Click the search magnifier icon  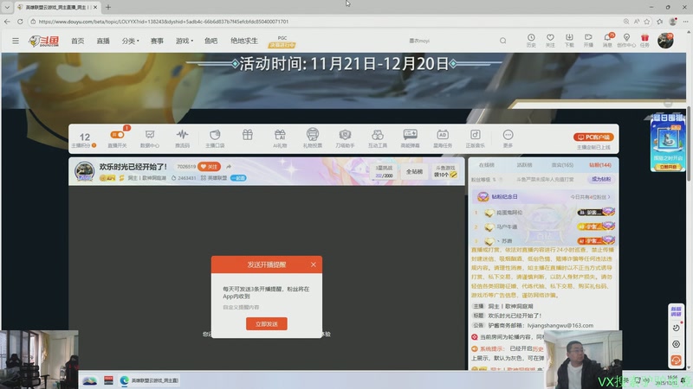(503, 41)
